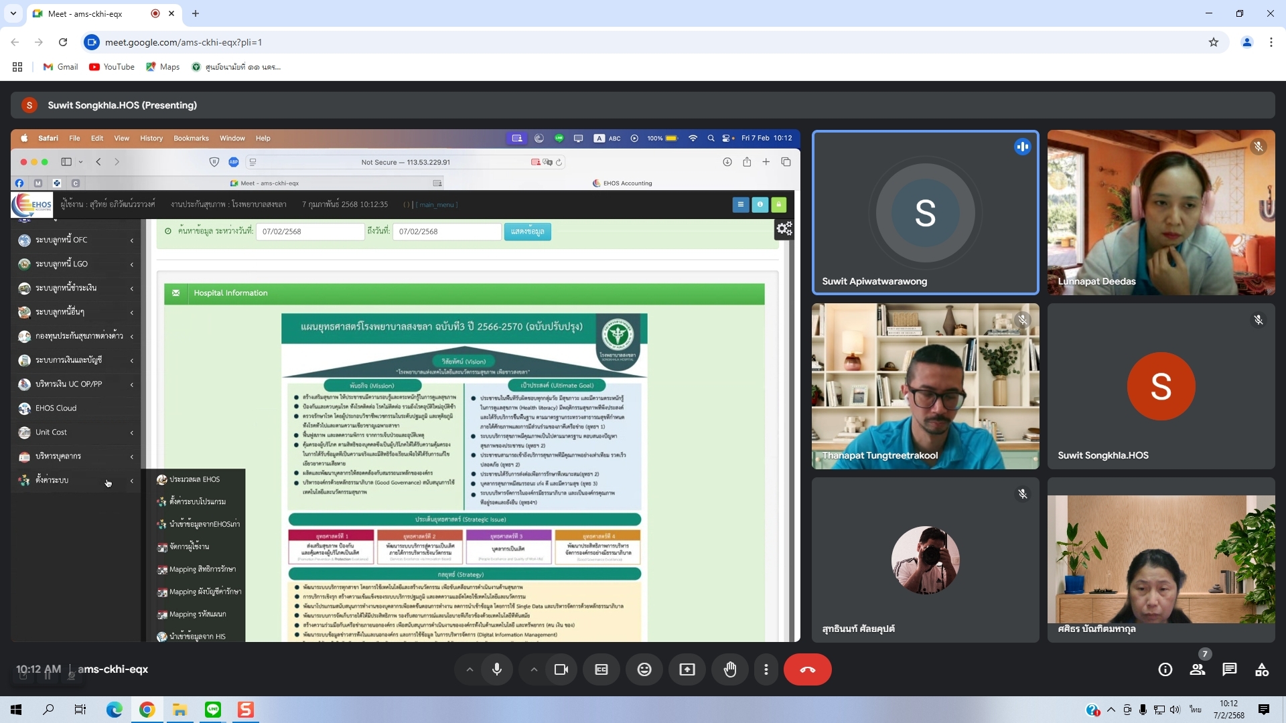
Task: Open notification center icon on taskbar
Action: pos(1264,710)
